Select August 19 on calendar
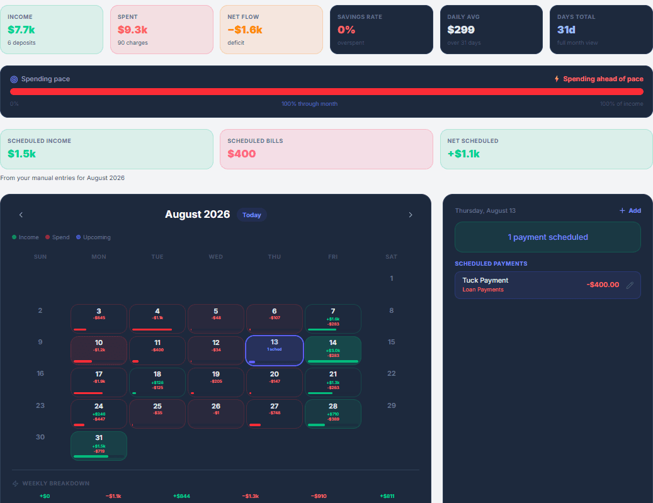The image size is (653, 503). coord(216,382)
